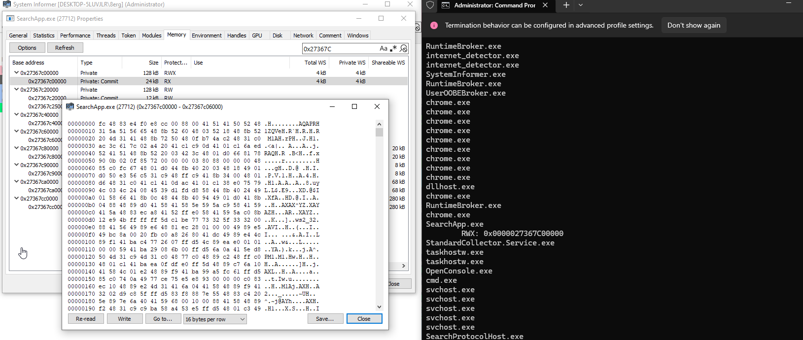Image resolution: width=803 pixels, height=340 pixels.
Task: Collapse the 0x27367ca0000 memory region
Action: pyautogui.click(x=16, y=181)
